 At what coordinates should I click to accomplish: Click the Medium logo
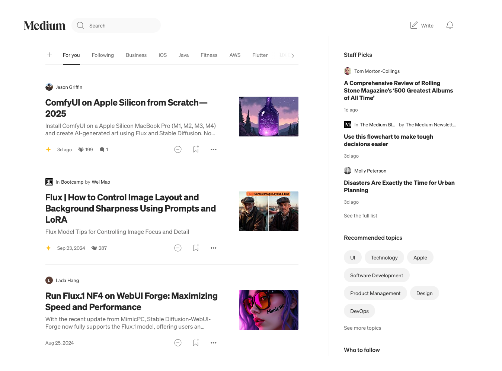coord(44,25)
